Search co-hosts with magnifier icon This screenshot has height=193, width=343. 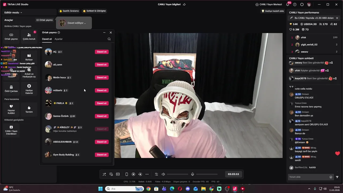109,39
